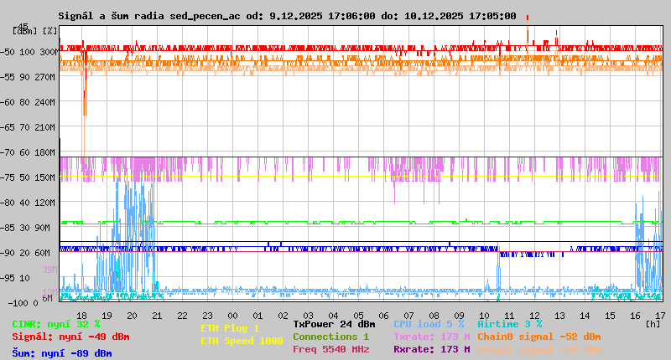The height and width of the screenshot is (360, 671).
Task: Click the Connections 1 legend label
Action: coord(330,337)
